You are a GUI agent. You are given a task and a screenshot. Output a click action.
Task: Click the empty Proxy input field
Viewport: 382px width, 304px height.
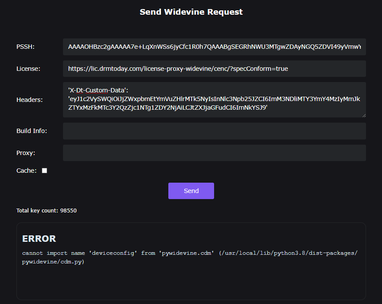pos(214,153)
